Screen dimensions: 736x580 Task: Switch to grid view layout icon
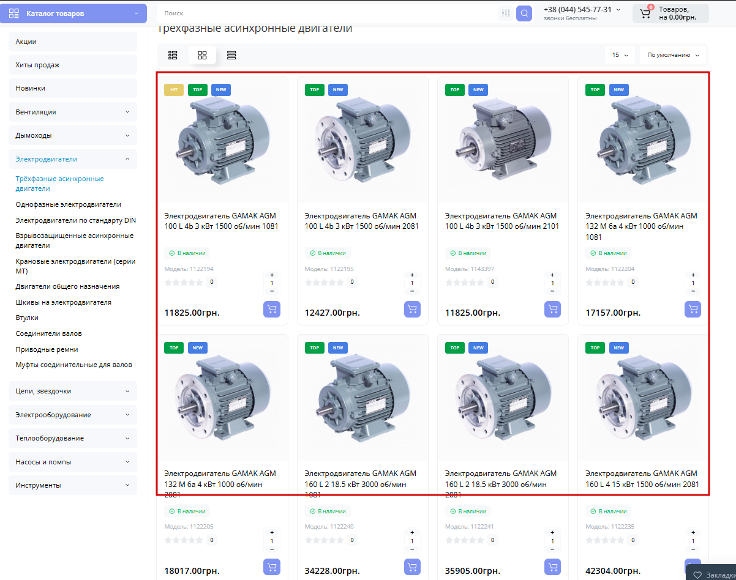pos(202,55)
